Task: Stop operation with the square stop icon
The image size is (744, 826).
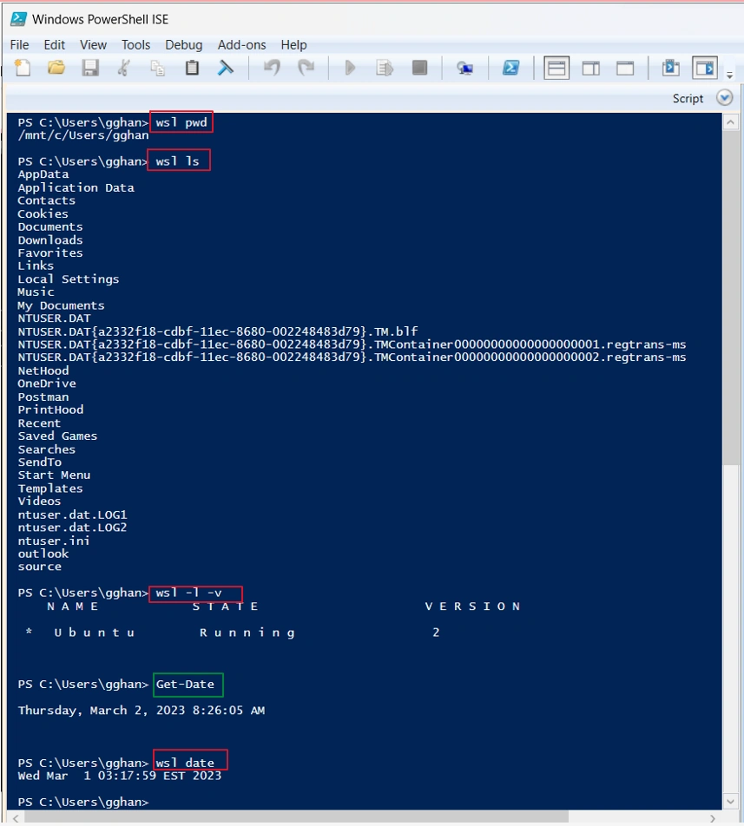Action: coord(419,68)
